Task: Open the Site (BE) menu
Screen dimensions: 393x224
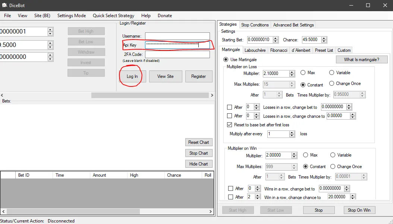Action: [x=42, y=16]
